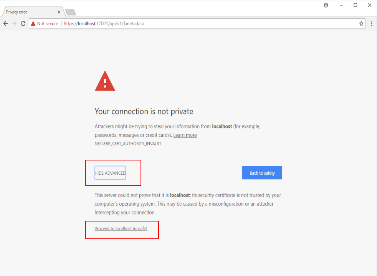377x276 pixels.
Task: Follow Proceed to localhost (unsafe) link
Action: click(121, 229)
